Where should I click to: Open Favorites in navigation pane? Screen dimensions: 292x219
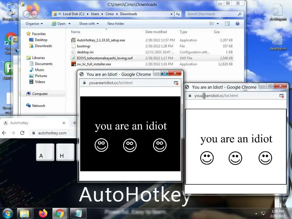coord(39,34)
